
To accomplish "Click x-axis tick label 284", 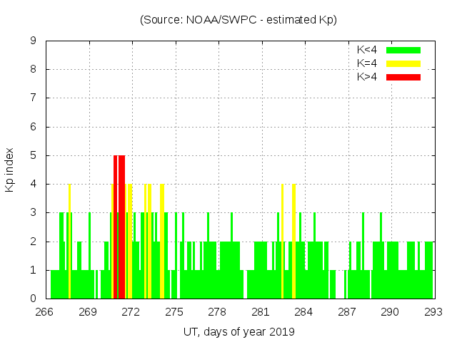I will coord(303,312).
